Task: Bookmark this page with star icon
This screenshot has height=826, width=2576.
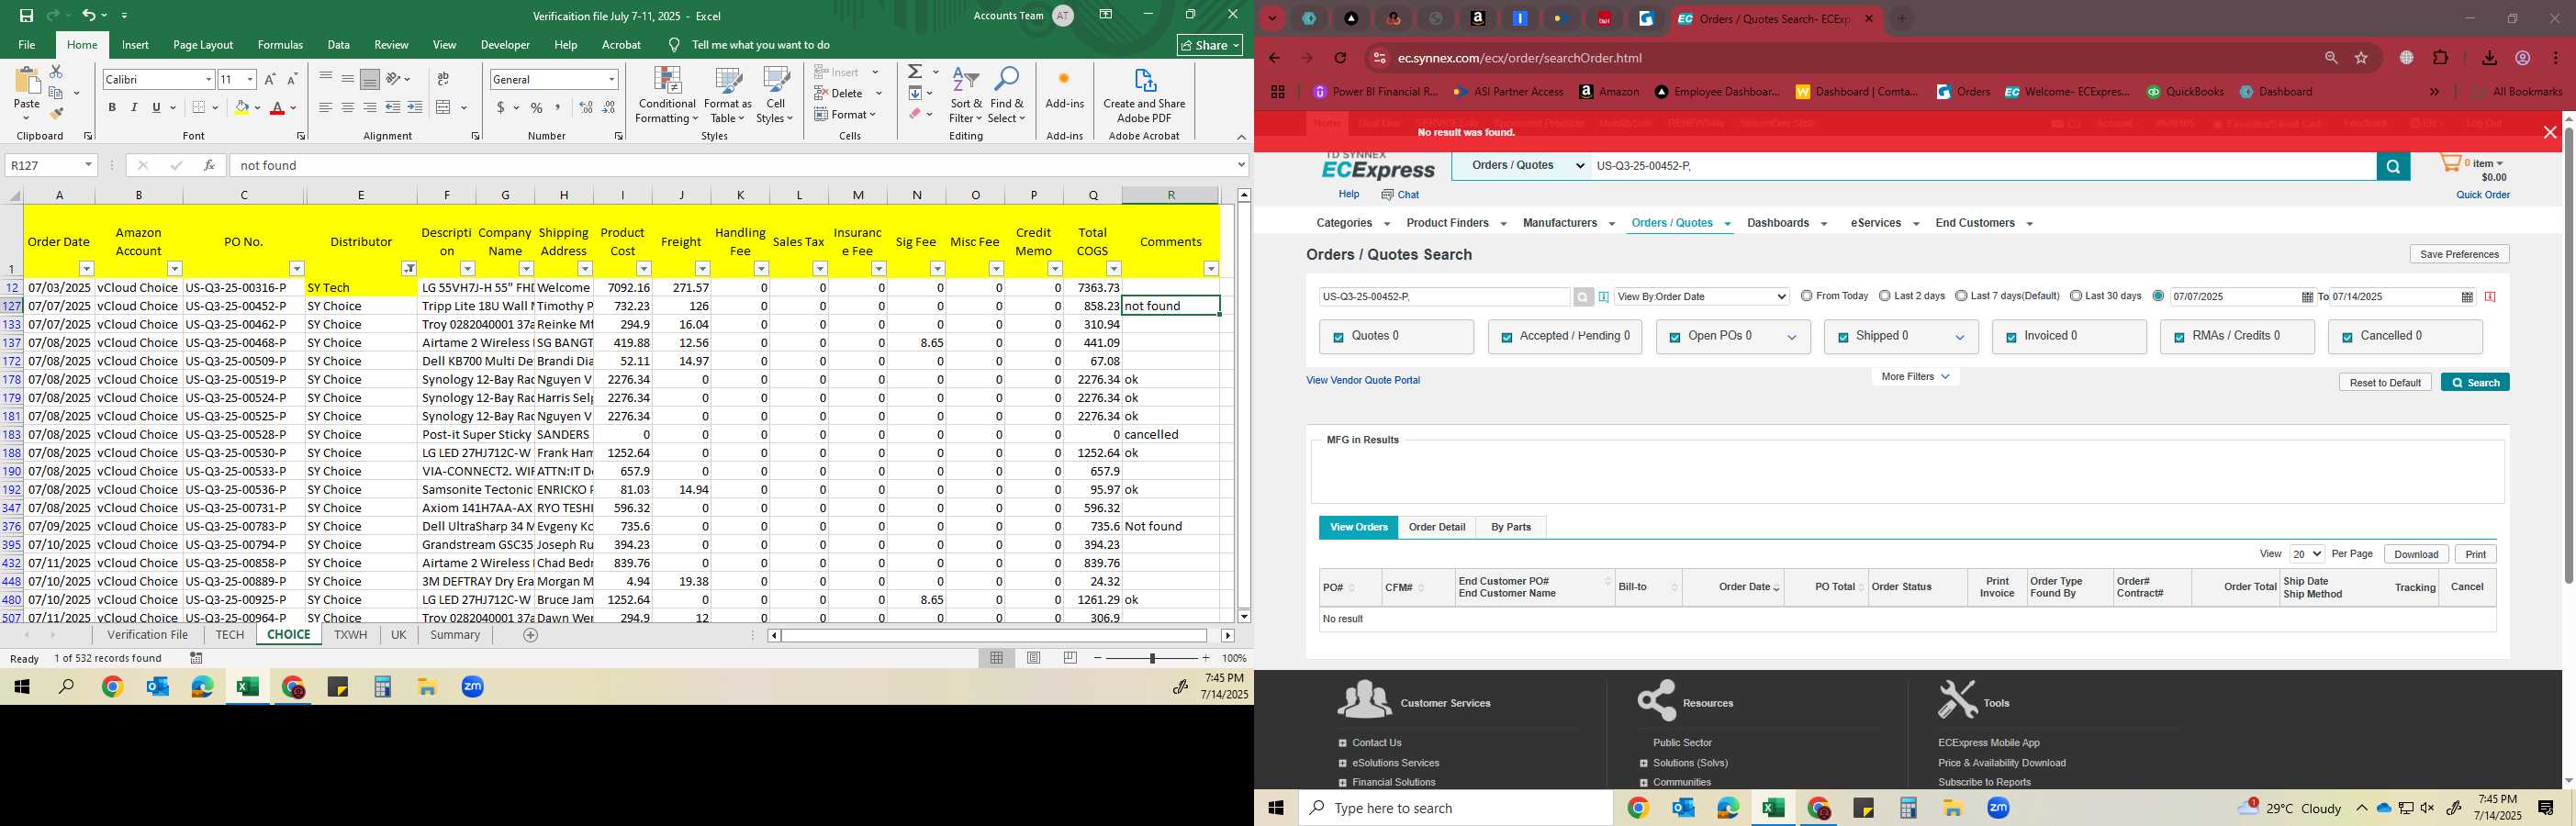Action: click(x=2361, y=58)
